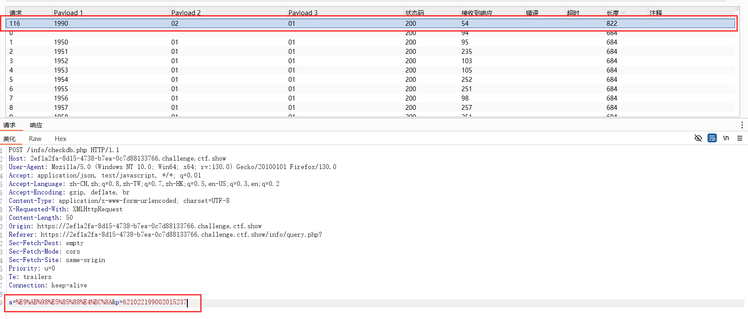Click the Te: trailers header line
Image resolution: width=748 pixels, height=319 pixels.
pyautogui.click(x=30, y=277)
